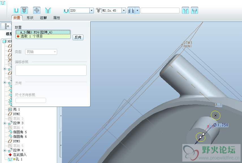The image size is (242, 163).
Task: Select DTM2 datum plane in model tree
Action: click(x=16, y=114)
